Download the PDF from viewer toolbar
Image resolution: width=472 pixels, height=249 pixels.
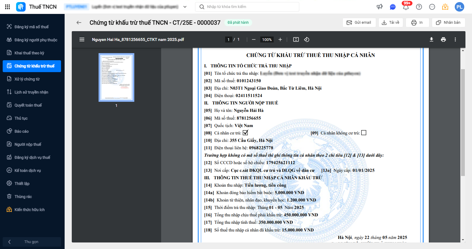pyautogui.click(x=432, y=39)
